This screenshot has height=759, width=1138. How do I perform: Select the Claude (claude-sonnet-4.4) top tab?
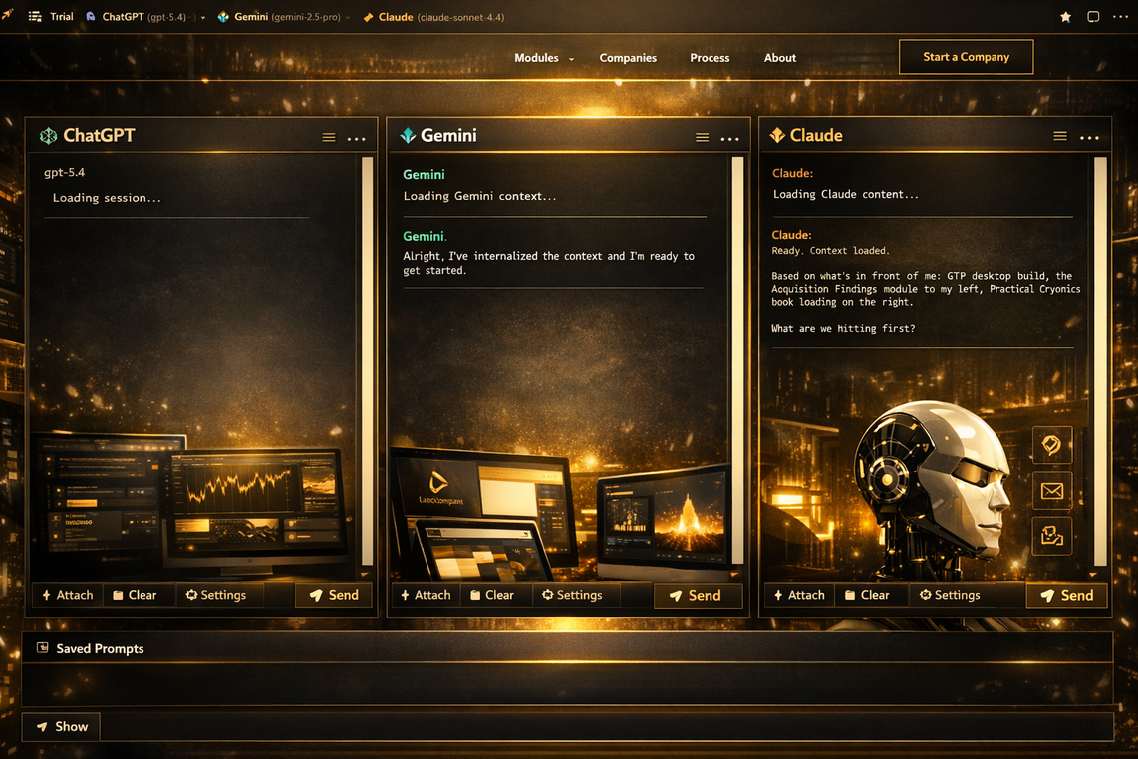click(x=433, y=17)
